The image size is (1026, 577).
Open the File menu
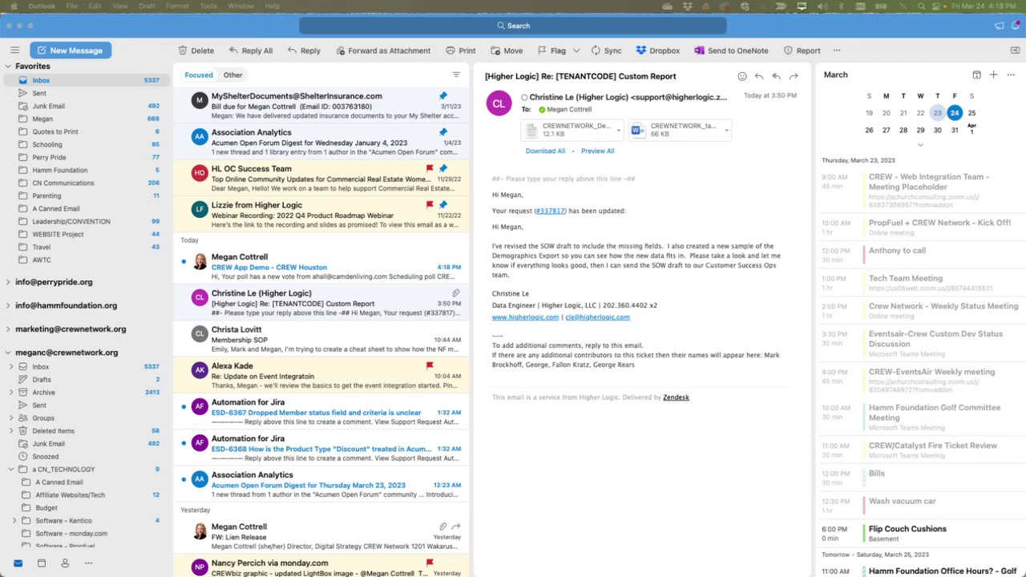72,6
